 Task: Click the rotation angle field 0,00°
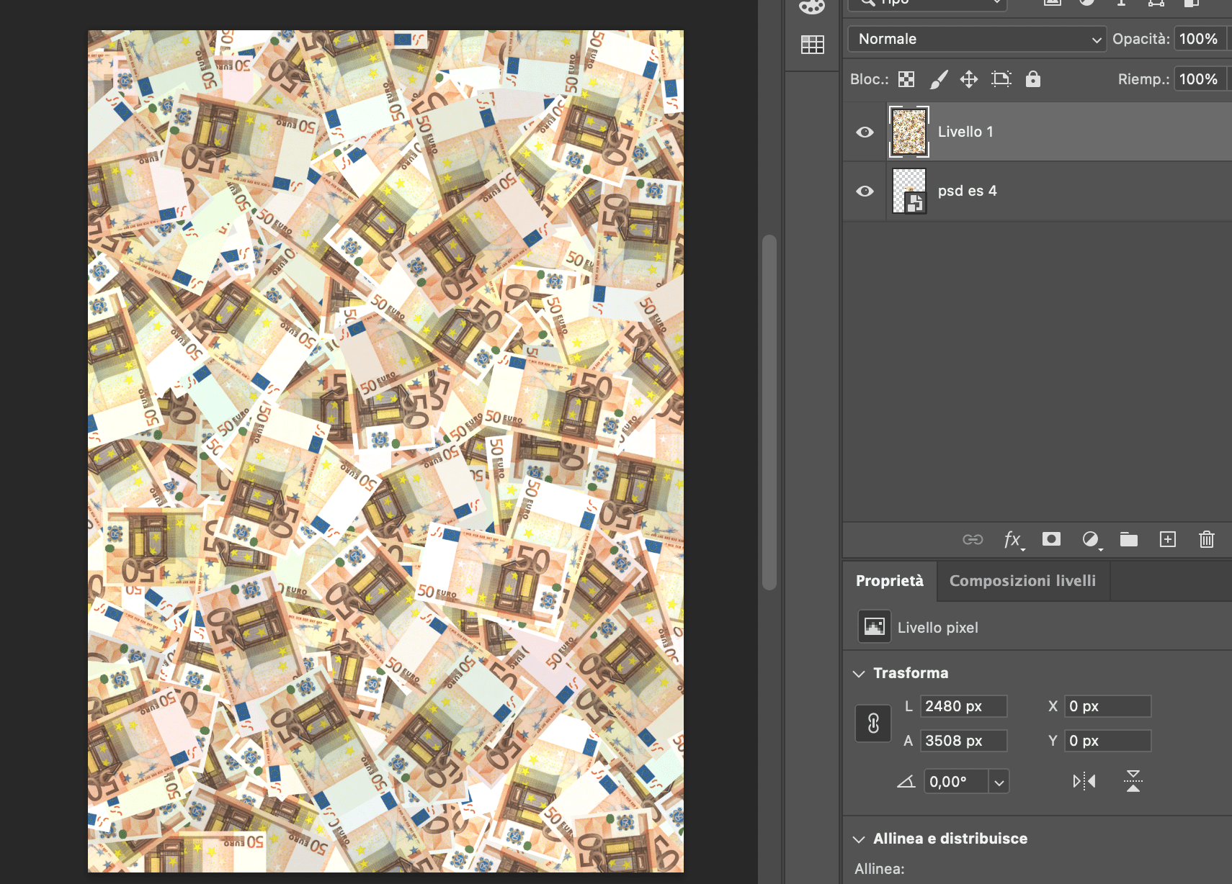pyautogui.click(x=956, y=781)
